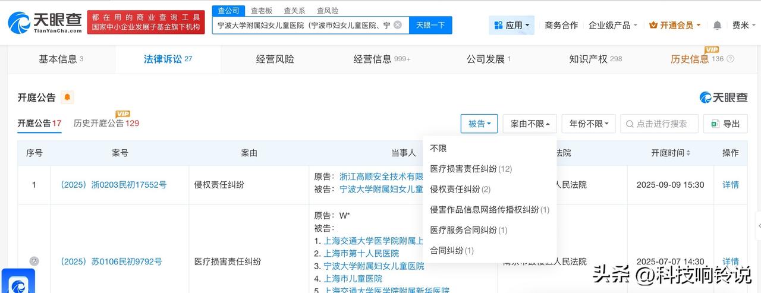Click the 商务合作 link

click(561, 25)
